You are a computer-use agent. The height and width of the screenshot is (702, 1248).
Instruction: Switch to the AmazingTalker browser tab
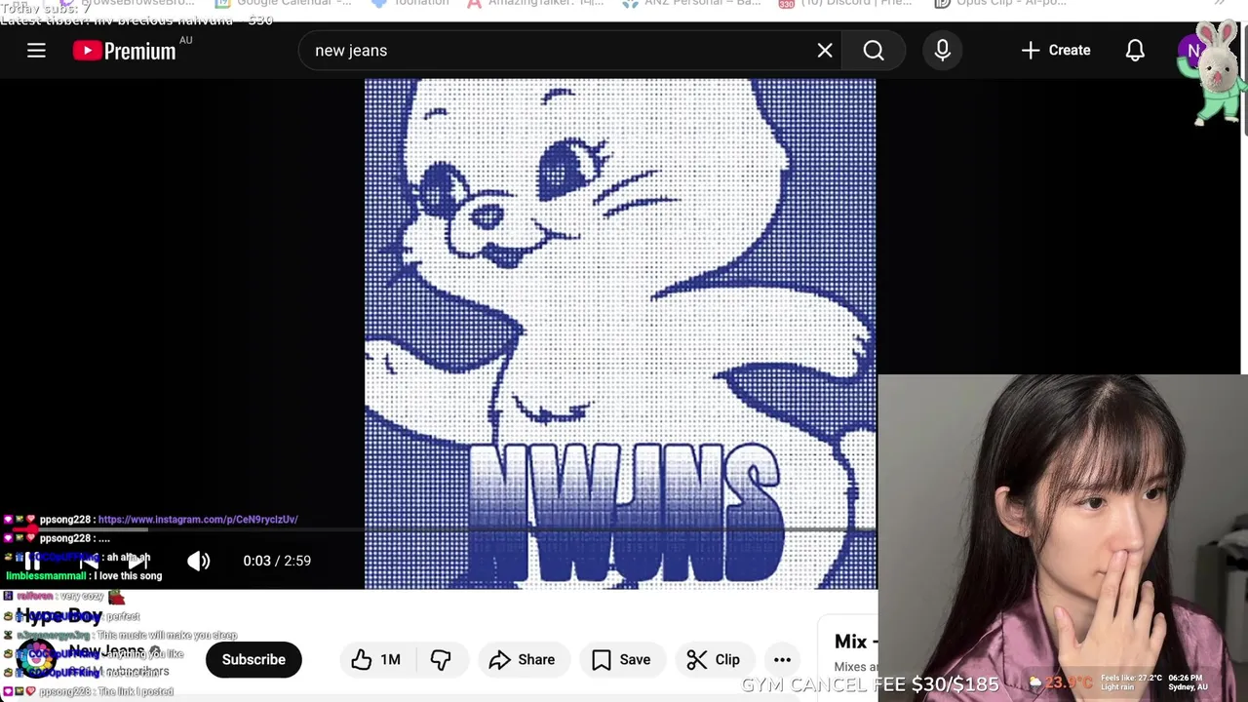coord(535,3)
